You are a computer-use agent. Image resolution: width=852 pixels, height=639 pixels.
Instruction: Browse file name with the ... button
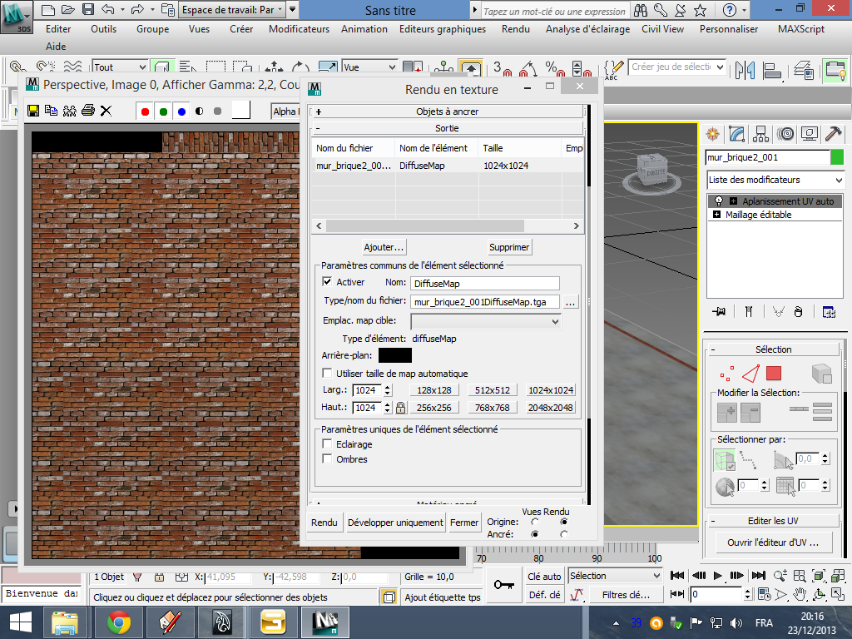point(570,301)
